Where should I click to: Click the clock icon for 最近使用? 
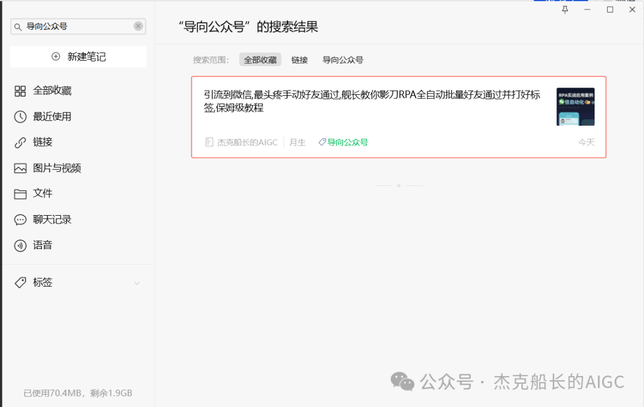tap(20, 117)
